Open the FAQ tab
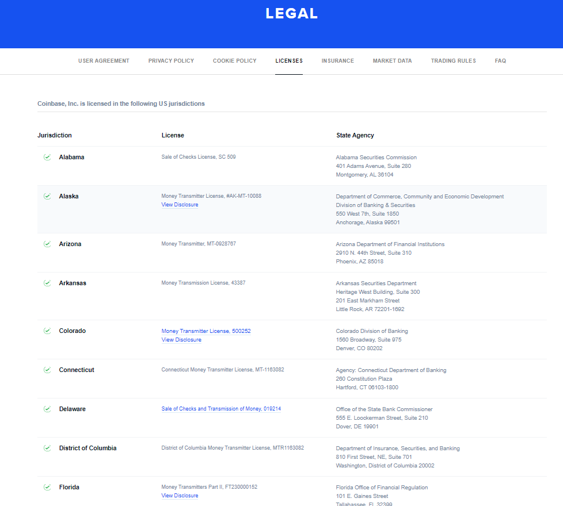Screen dimensions: 563x506 (500, 61)
